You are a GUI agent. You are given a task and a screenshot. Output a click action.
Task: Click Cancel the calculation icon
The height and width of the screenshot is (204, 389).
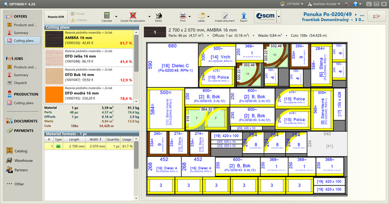coord(133,15)
